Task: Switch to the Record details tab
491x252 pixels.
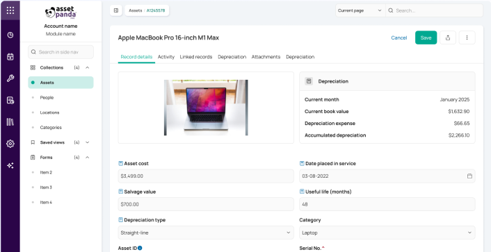Action: click(136, 57)
